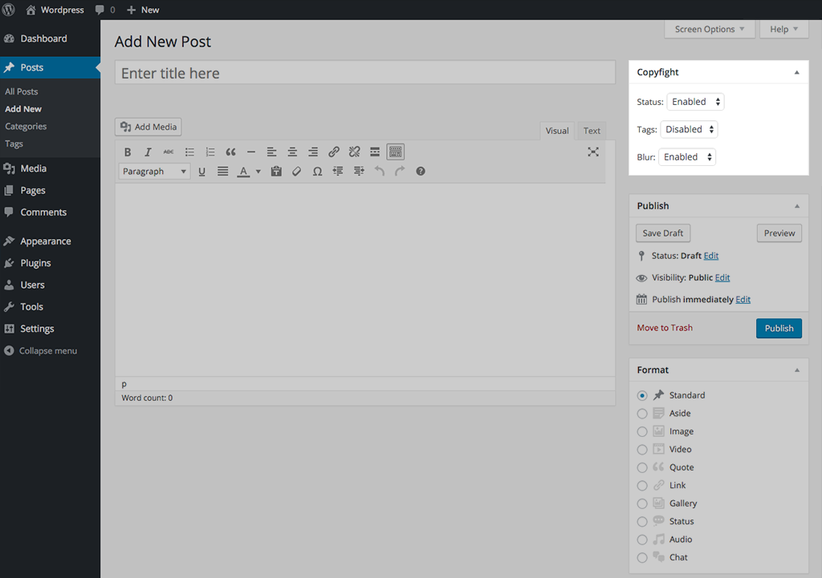Toggle the toolbar kitchen sink

click(x=395, y=152)
